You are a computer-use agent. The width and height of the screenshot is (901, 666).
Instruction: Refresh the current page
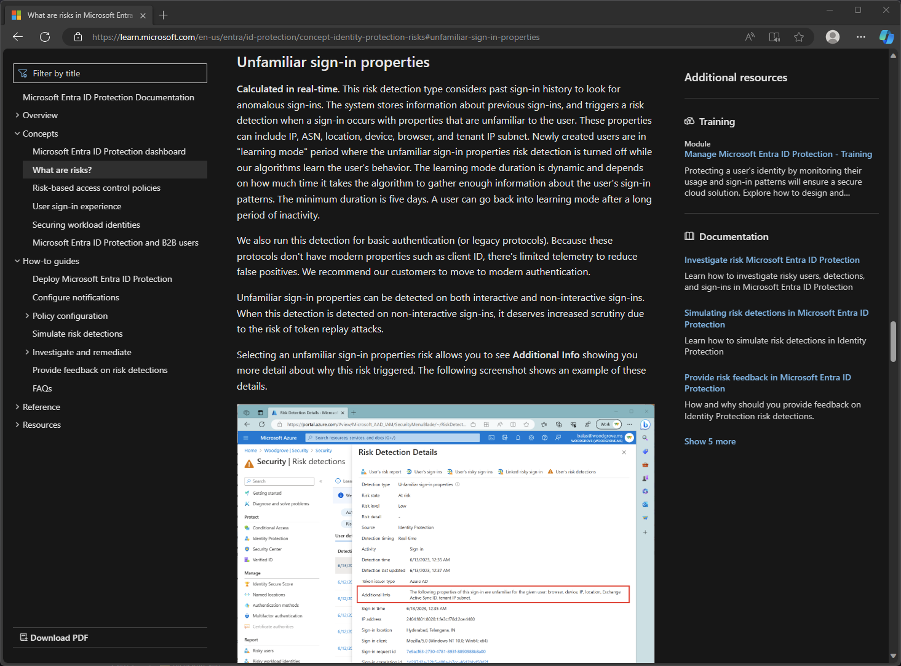click(x=44, y=37)
